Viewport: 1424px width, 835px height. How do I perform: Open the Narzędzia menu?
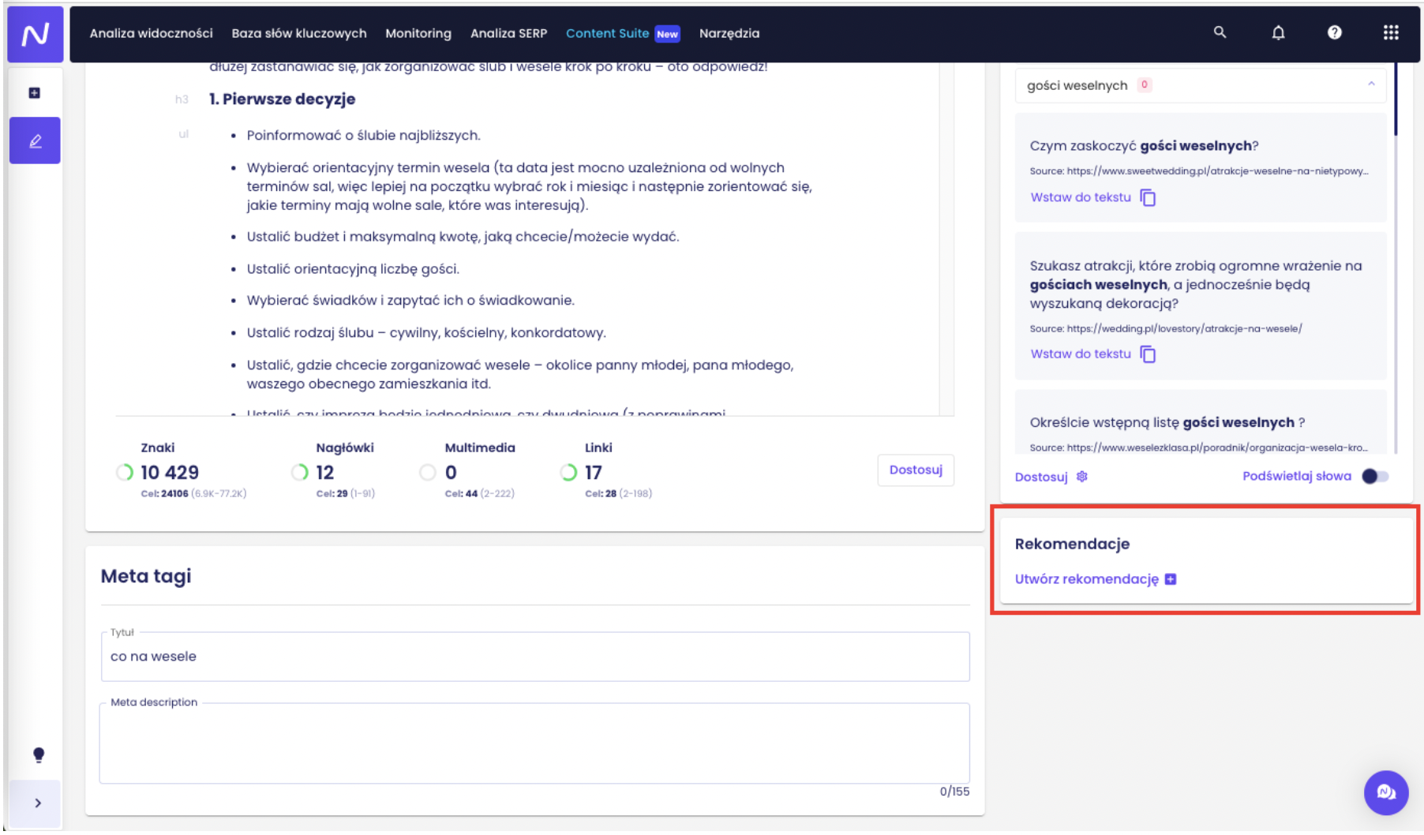point(729,33)
